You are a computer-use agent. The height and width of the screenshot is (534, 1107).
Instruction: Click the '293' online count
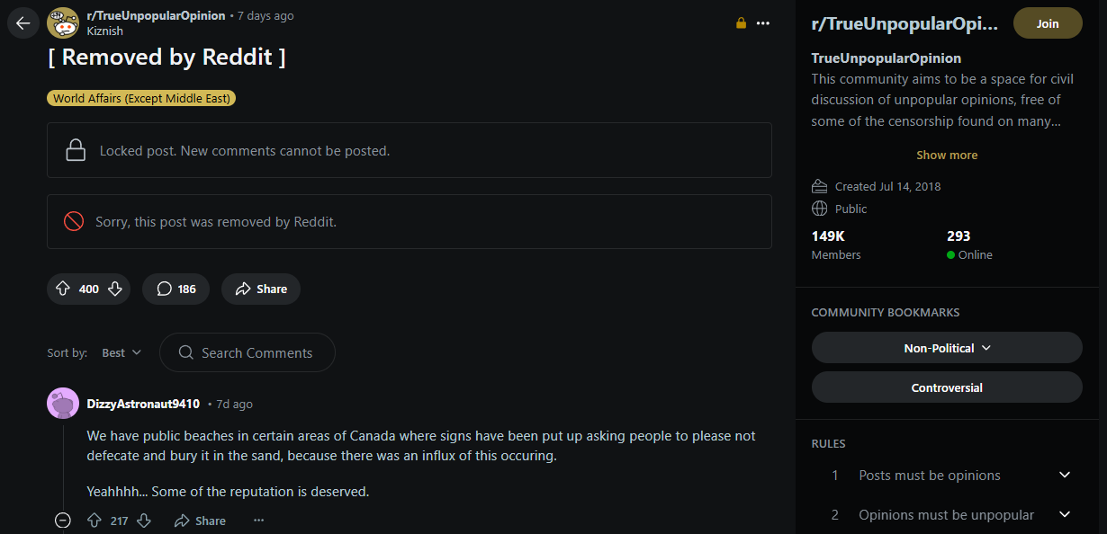958,236
